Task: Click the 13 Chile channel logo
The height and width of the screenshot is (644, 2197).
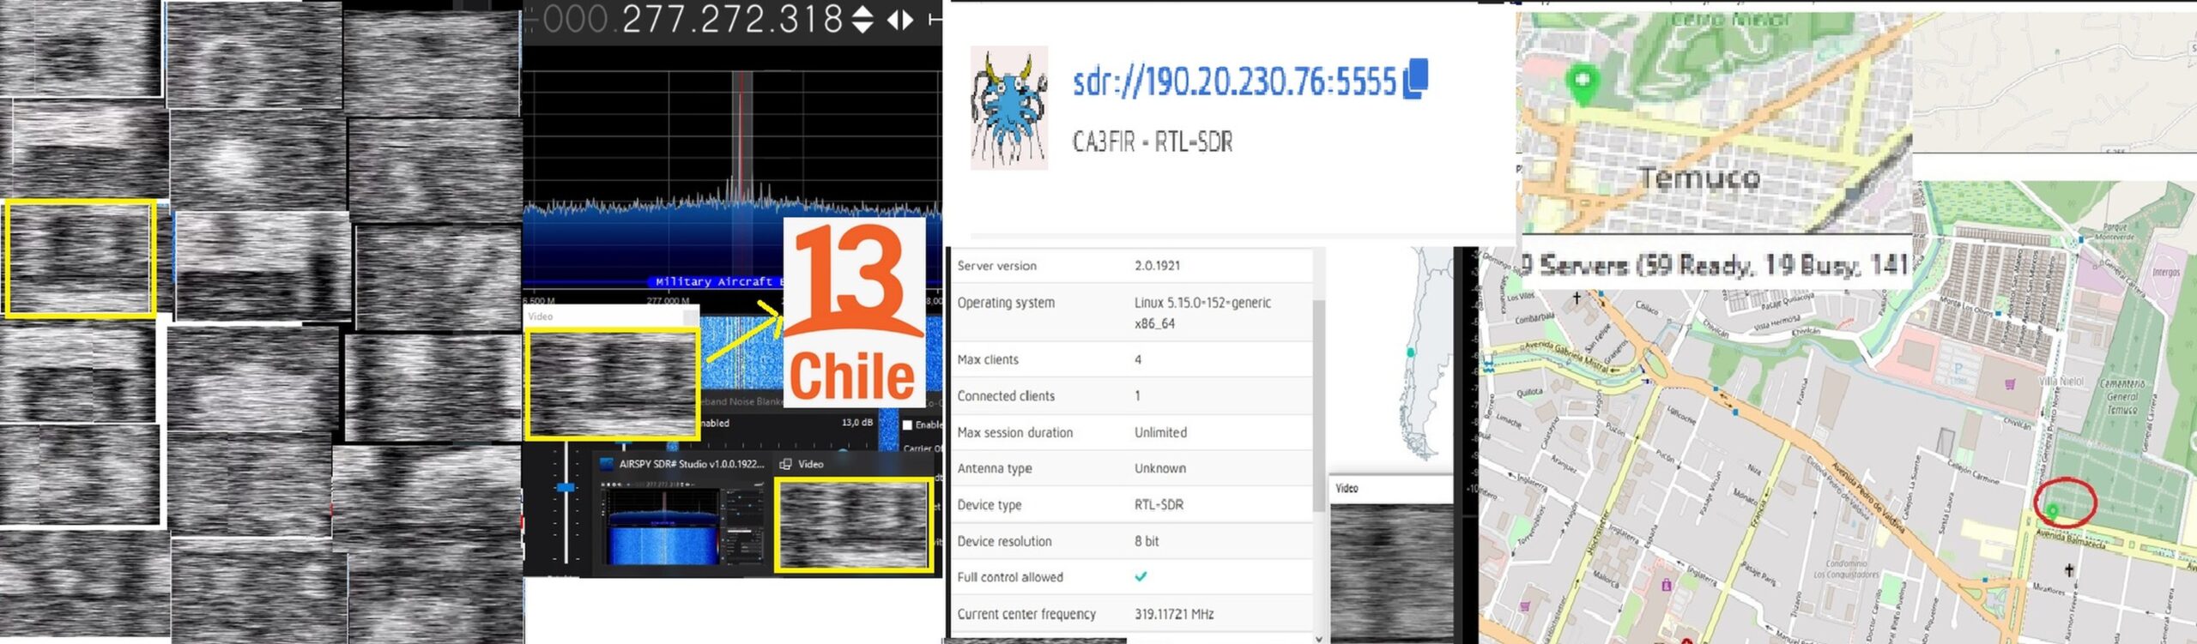Action: [853, 312]
